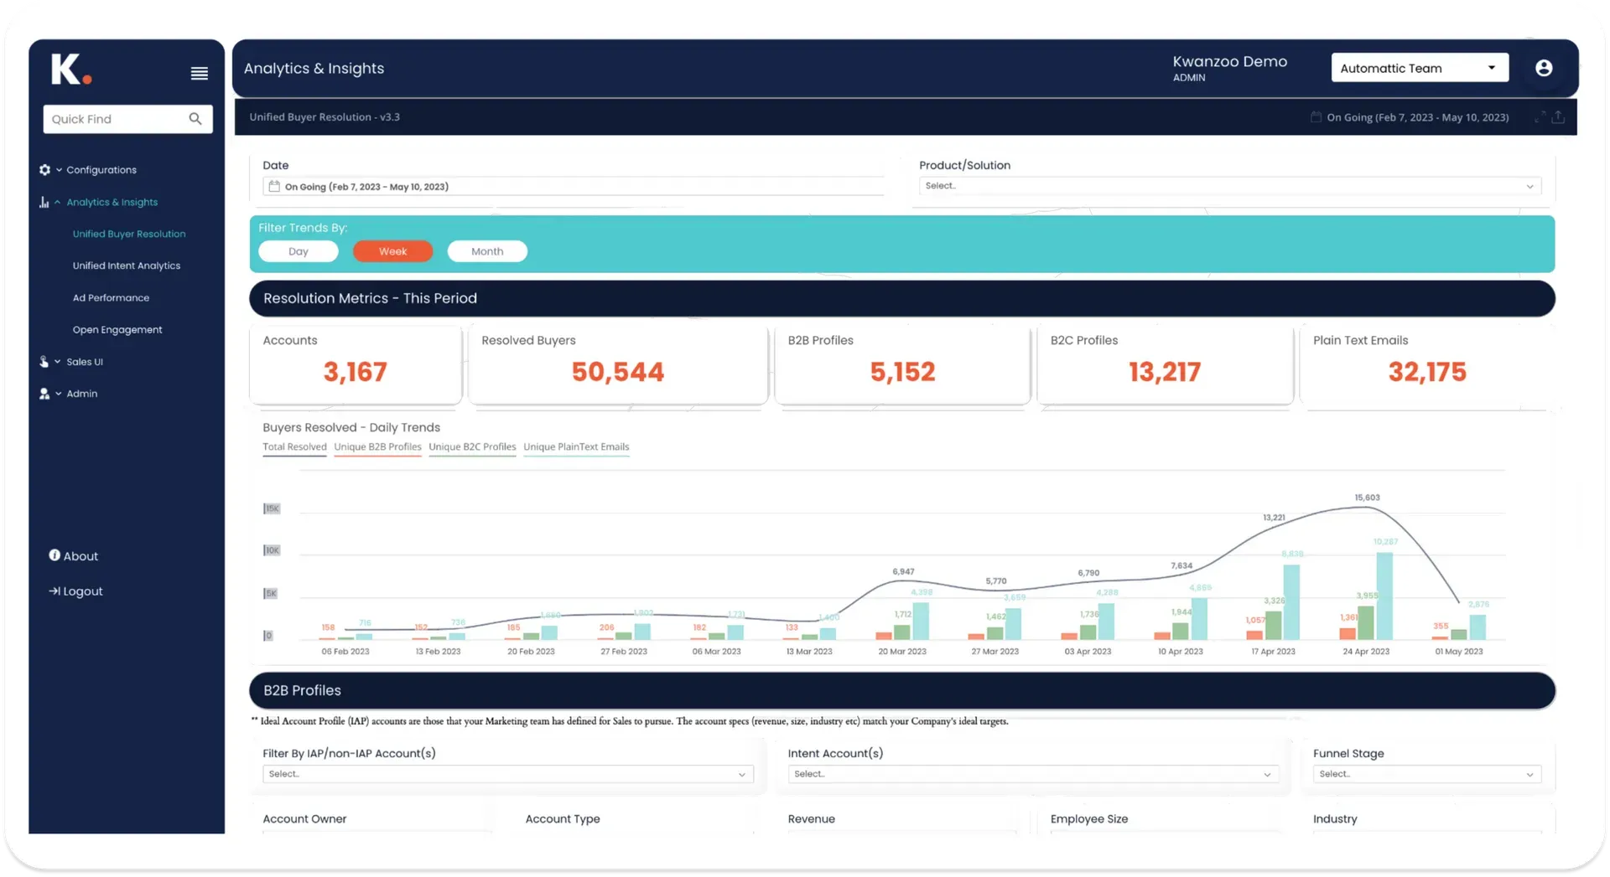The image size is (1610, 877).
Task: Click the About link
Action: point(80,555)
